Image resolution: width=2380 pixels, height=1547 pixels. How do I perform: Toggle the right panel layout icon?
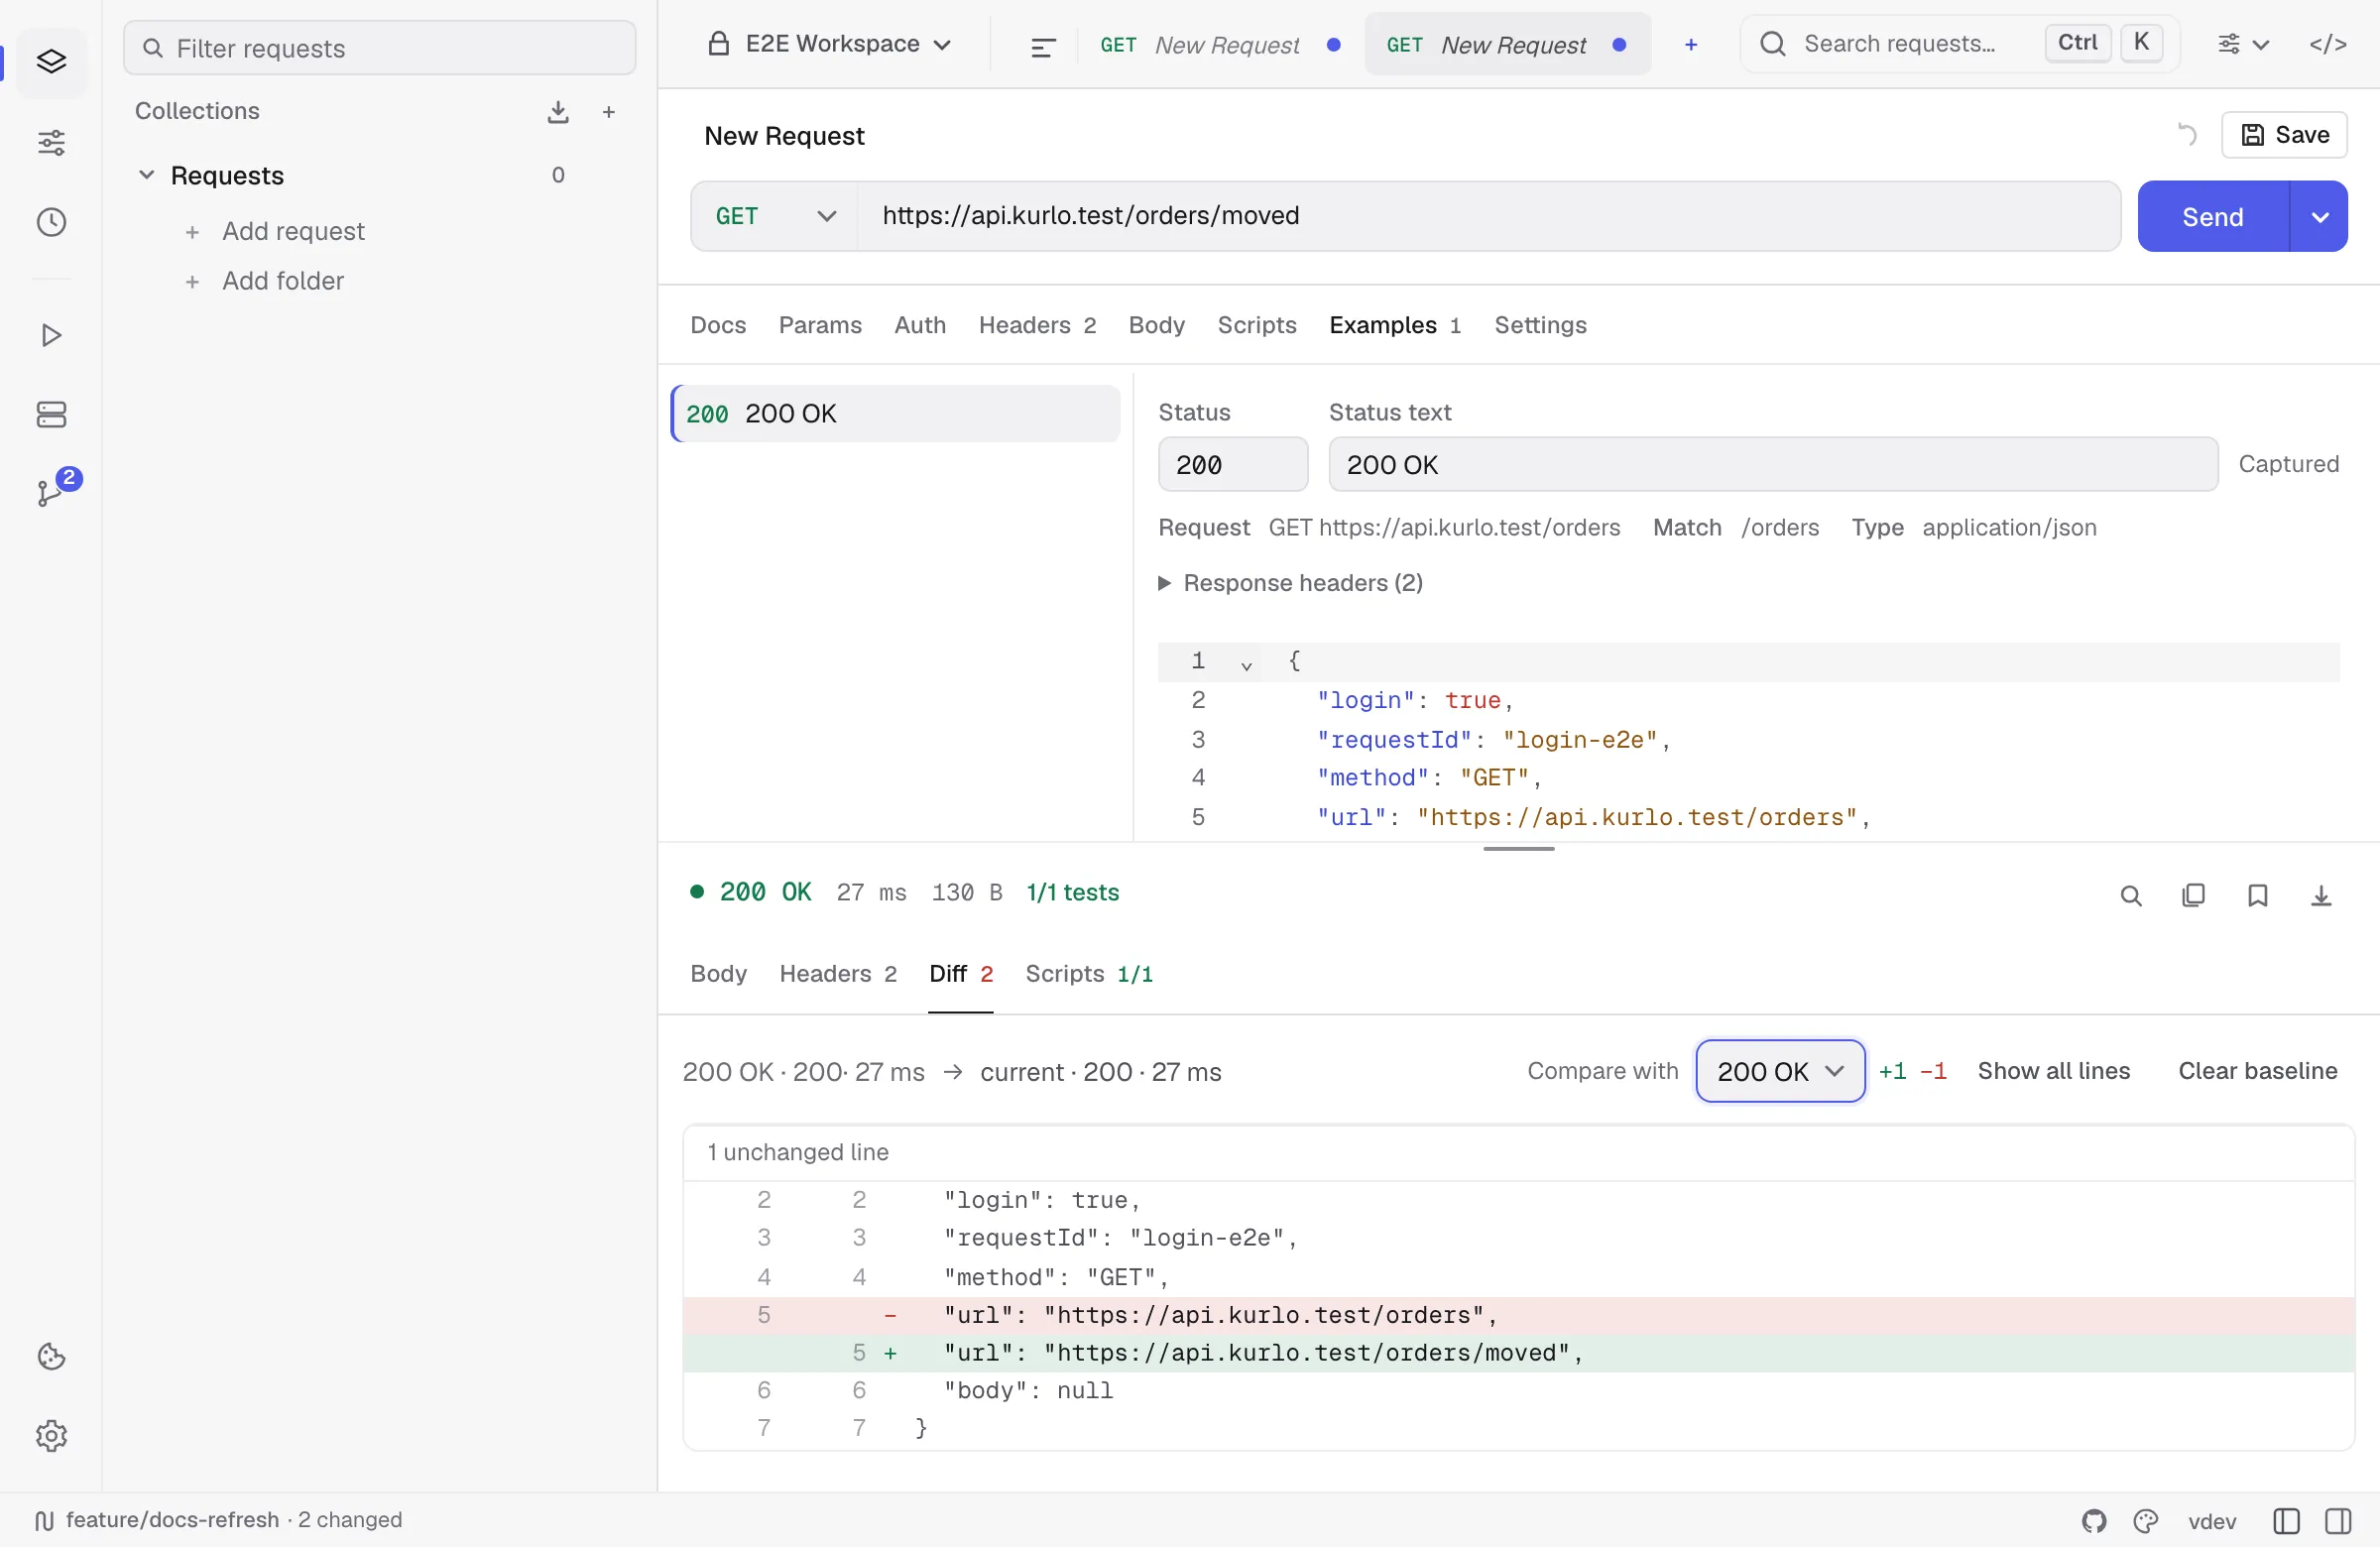[2339, 1521]
